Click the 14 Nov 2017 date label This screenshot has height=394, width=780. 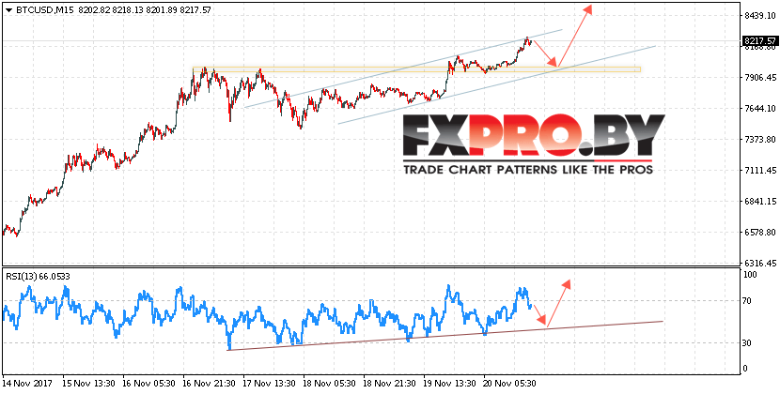(26, 384)
